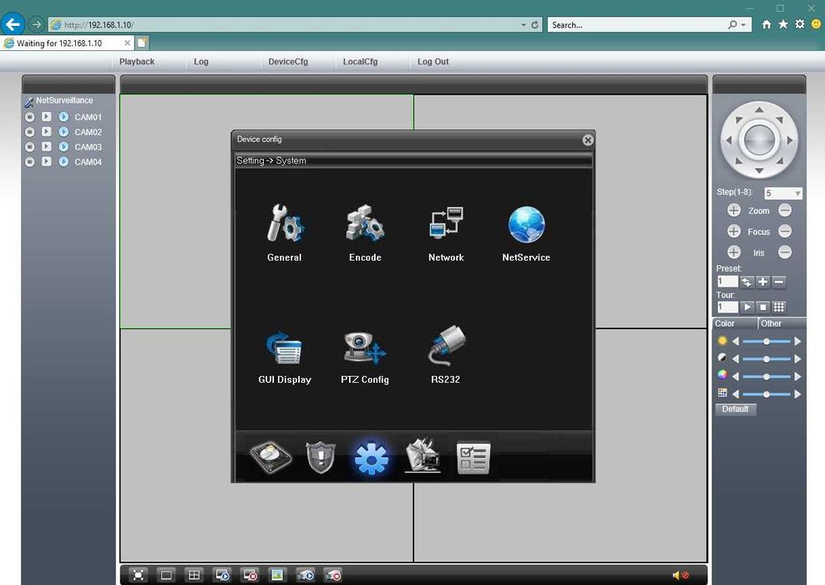Open the Playback menu
The image size is (825, 585).
(137, 62)
